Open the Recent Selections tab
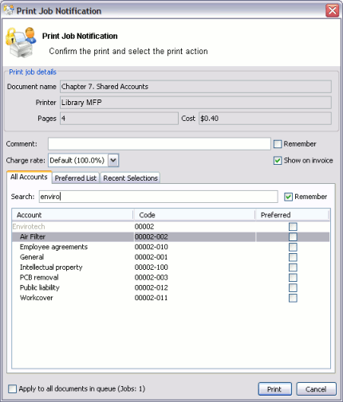This screenshot has width=343, height=402. coord(130,178)
